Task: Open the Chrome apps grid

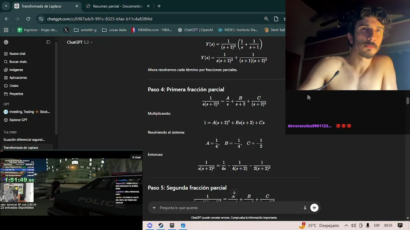Action: 6,30
